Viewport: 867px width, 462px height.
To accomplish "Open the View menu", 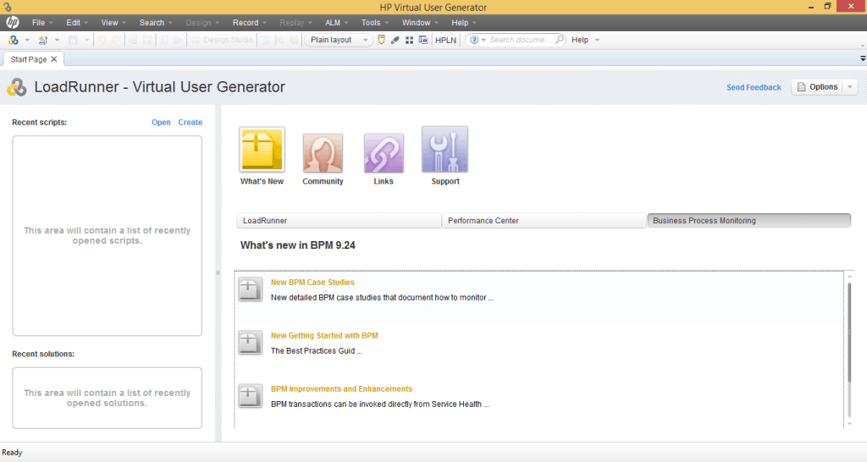I will pyautogui.click(x=113, y=23).
